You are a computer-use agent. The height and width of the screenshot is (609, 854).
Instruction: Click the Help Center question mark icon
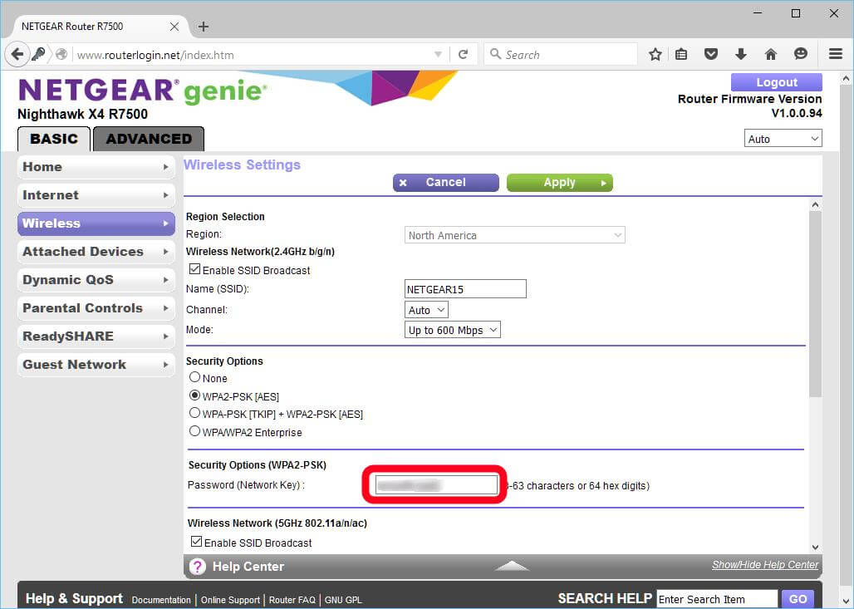click(x=197, y=567)
